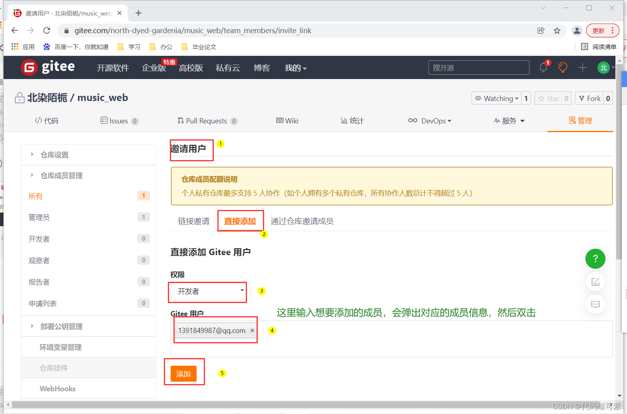Click the repository lock icon
Viewport: 627px width, 414px height.
click(x=20, y=98)
